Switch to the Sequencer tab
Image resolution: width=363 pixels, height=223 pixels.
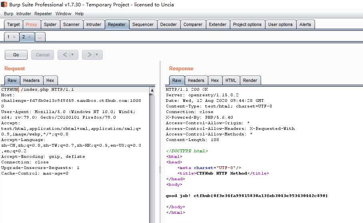click(x=143, y=24)
